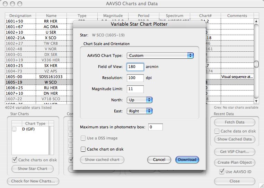Open the AAVSO Chart Type dropdown
The width and height of the screenshot is (264, 188).
pyautogui.click(x=160, y=55)
